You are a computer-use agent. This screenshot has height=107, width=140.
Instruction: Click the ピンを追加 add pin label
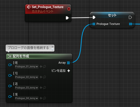tap(58, 71)
